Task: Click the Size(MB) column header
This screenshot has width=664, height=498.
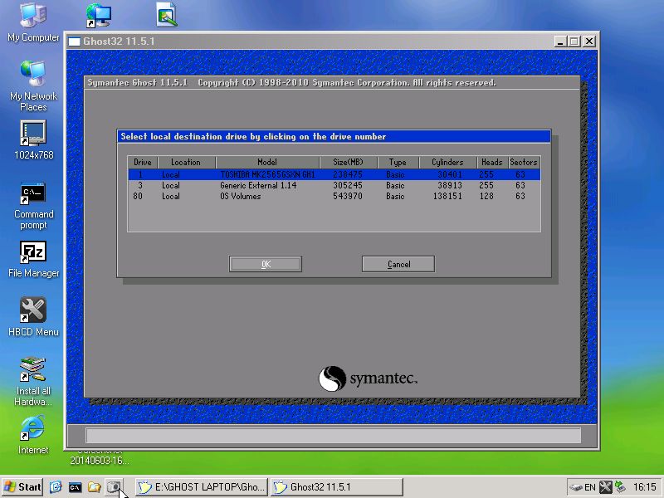Action: [348, 162]
